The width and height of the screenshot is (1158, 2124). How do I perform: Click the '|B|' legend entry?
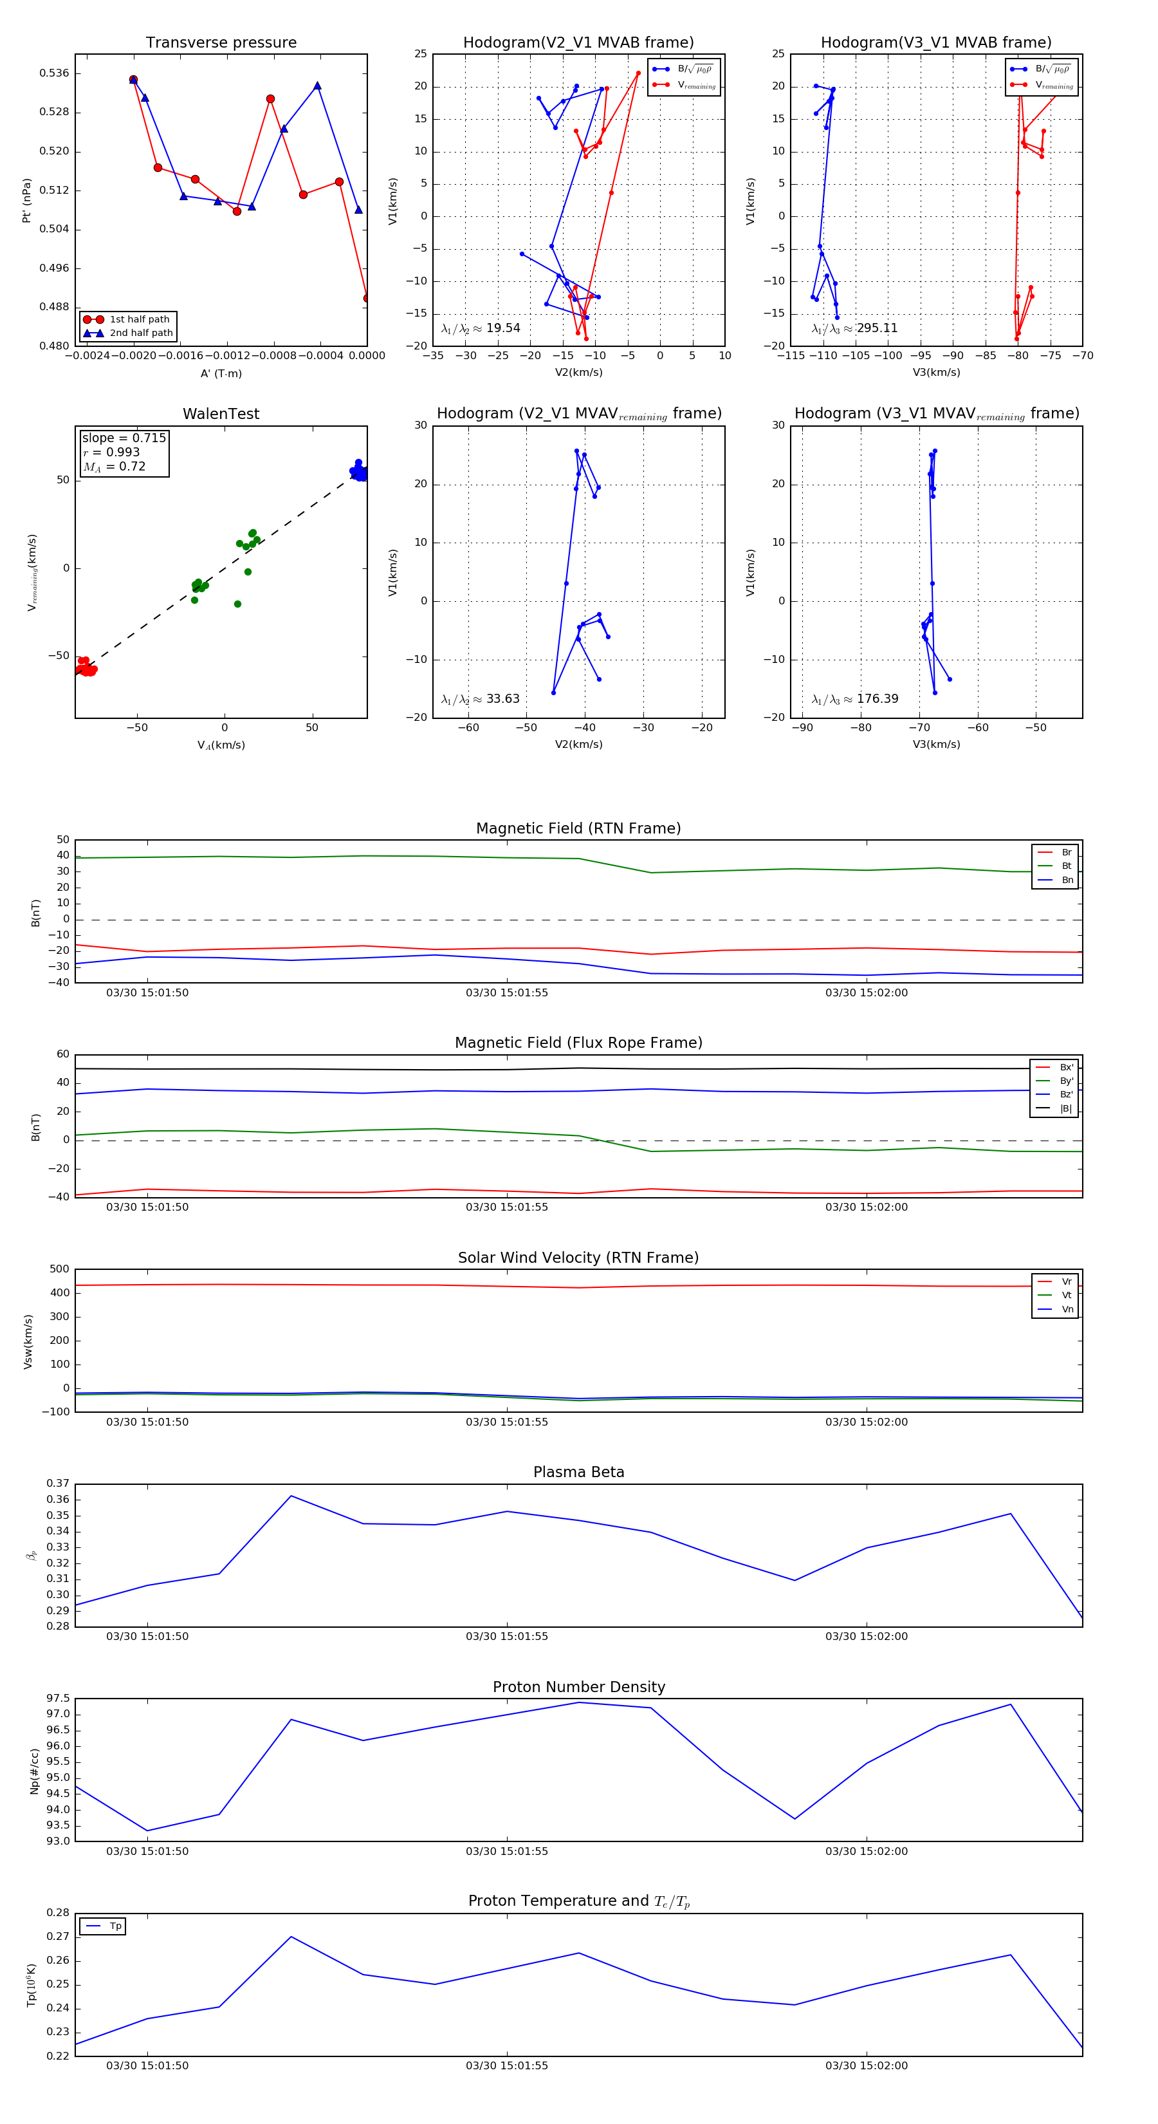click(1054, 1109)
